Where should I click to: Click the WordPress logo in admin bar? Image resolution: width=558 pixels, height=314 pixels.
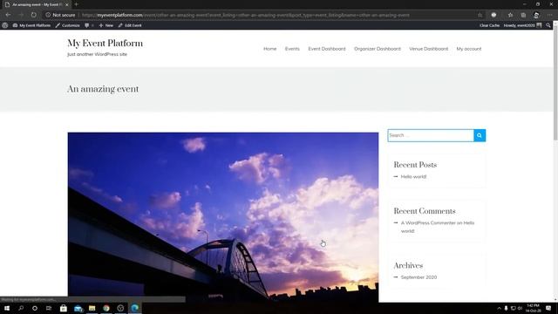point(4,25)
